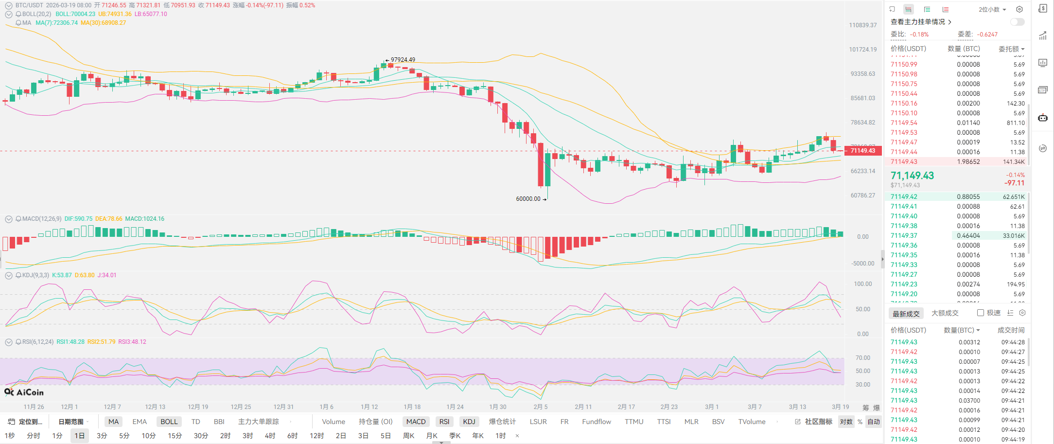Open the 日期范围 date range dropdown
This screenshot has height=444, width=1054.
coord(71,422)
